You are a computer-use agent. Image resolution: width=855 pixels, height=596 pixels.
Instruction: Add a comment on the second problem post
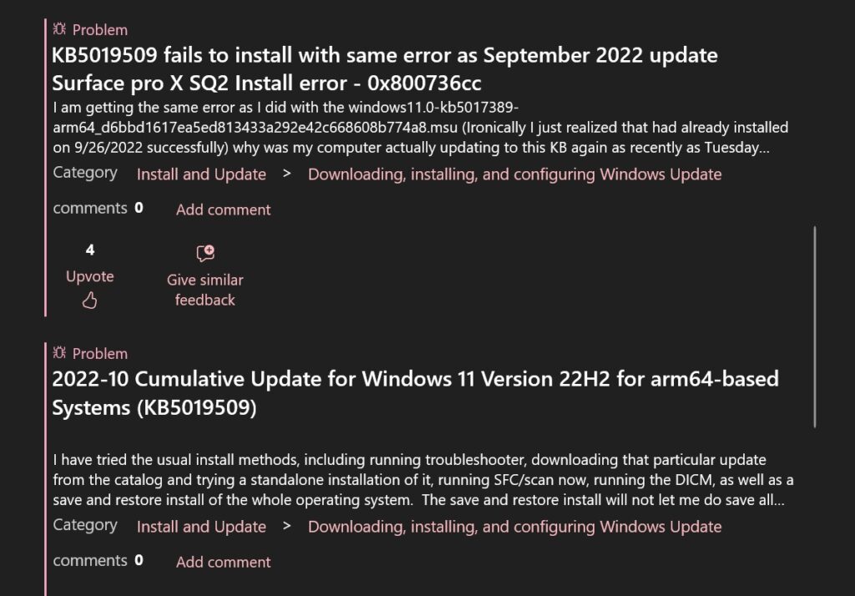pyautogui.click(x=222, y=562)
